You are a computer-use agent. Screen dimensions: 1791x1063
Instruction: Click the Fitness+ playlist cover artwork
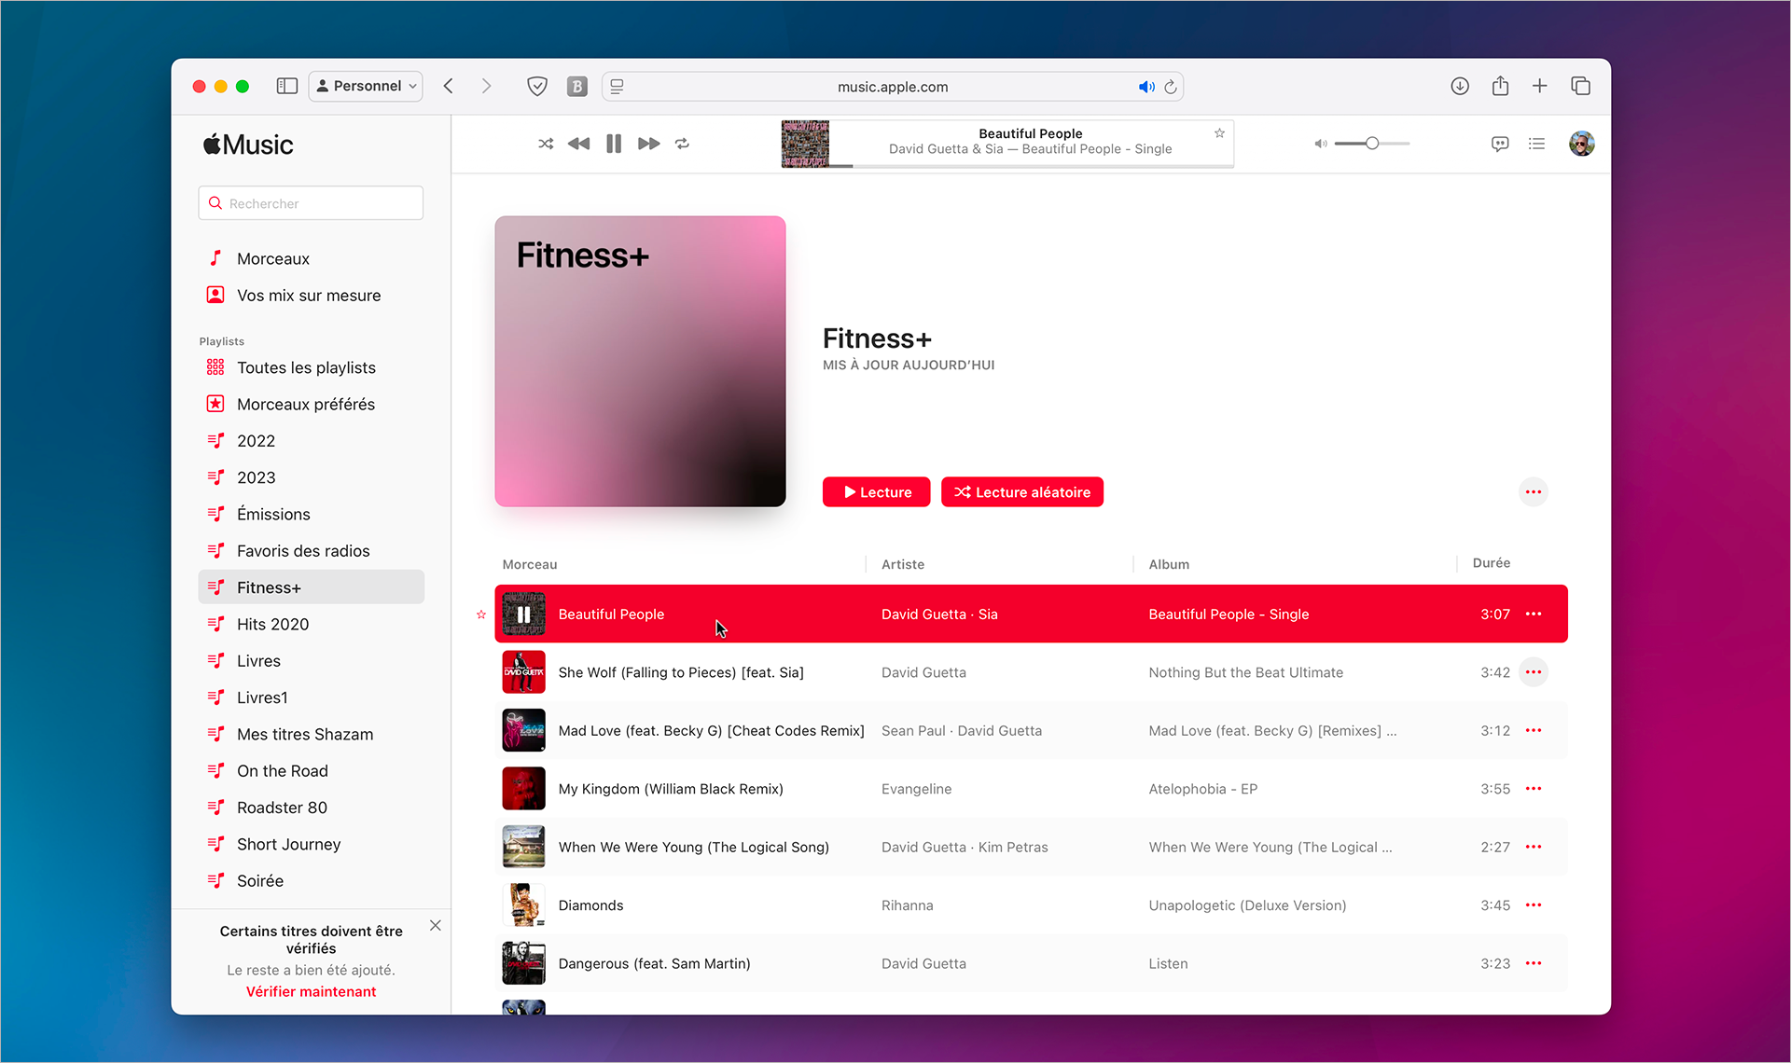640,362
